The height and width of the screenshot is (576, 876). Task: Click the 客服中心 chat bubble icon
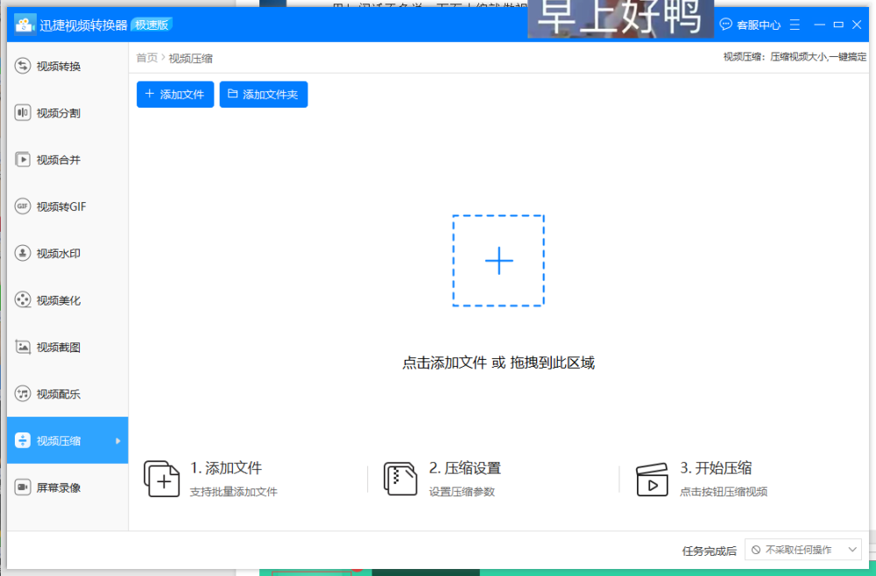pyautogui.click(x=725, y=25)
